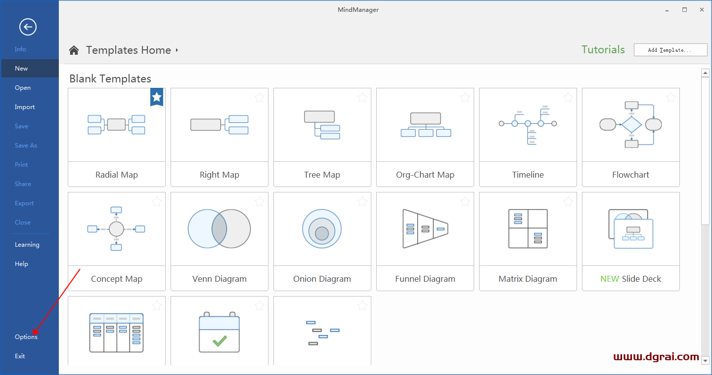This screenshot has height=375, width=712.
Task: Pick the scattered-bars schedule template icon
Action: coord(322,333)
